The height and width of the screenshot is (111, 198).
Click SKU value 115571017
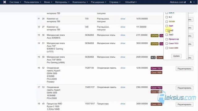pyautogui.click(x=90, y=104)
